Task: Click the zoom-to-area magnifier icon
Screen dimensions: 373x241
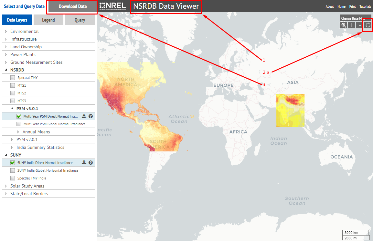Action: pyautogui.click(x=344, y=25)
